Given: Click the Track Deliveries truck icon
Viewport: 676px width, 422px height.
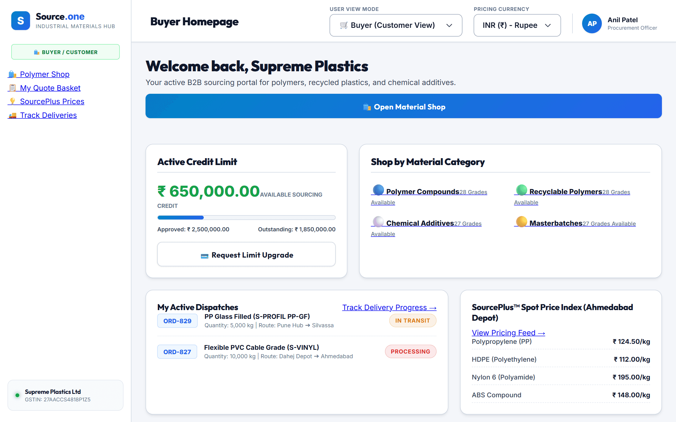Looking at the screenshot, I should (x=13, y=115).
